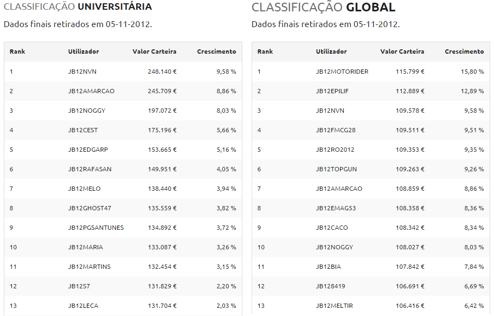Click Crescimento header in Classificação Global table
494x316 pixels.
[464, 52]
